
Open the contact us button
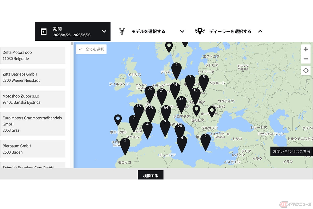coord(291,151)
